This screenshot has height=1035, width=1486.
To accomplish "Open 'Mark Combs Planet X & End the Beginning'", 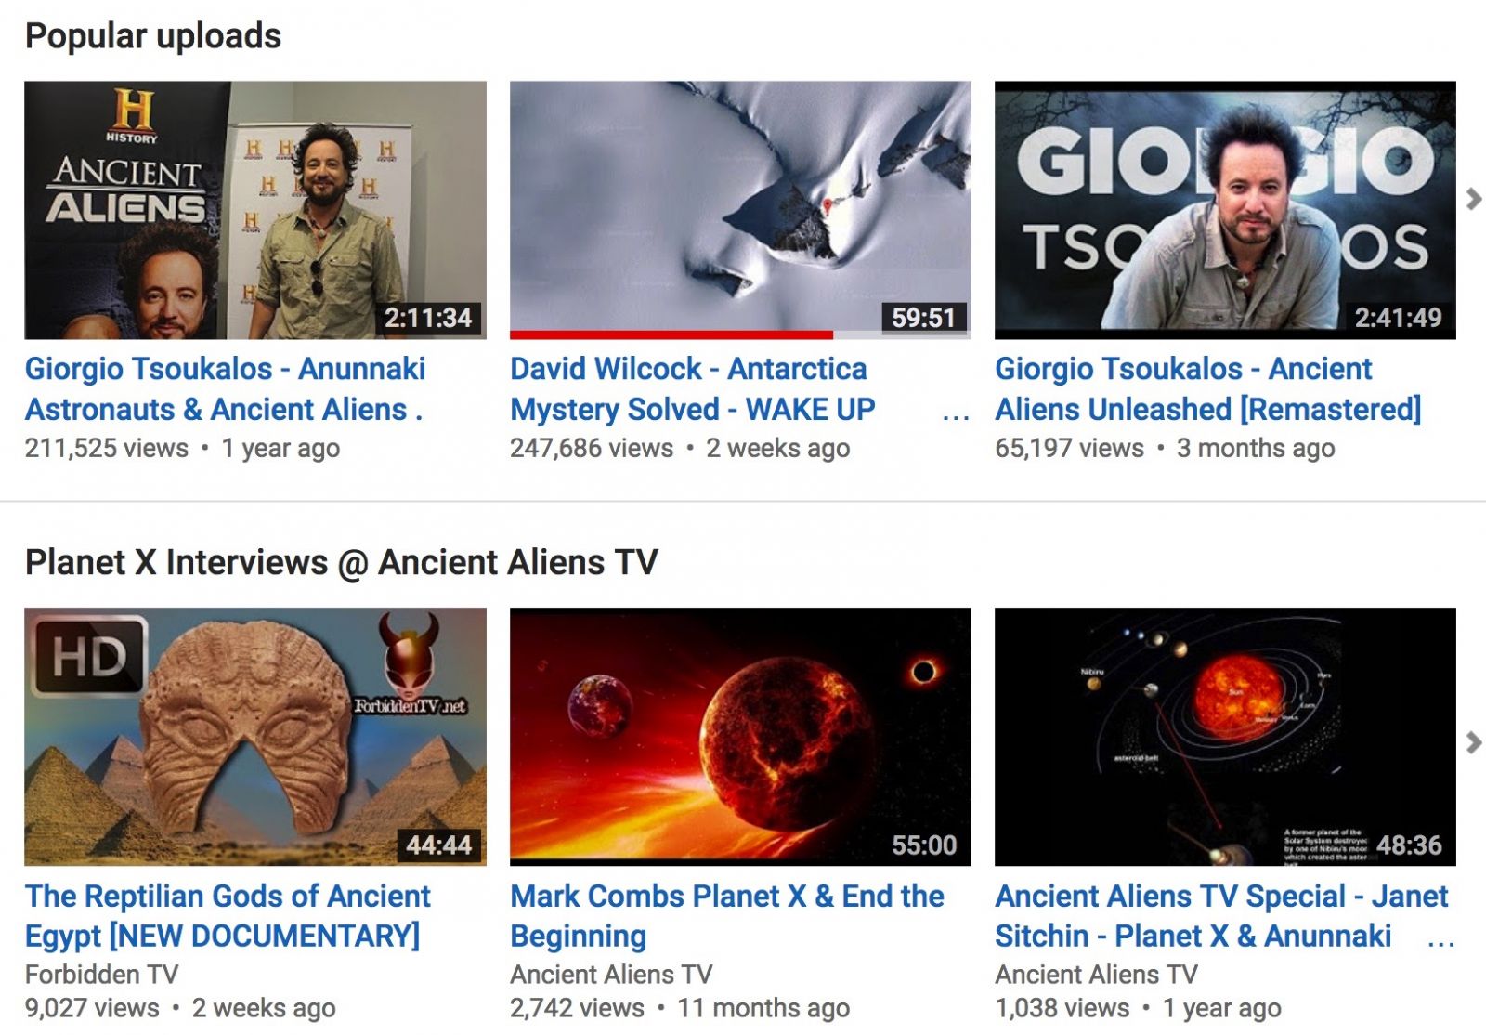I will click(726, 916).
